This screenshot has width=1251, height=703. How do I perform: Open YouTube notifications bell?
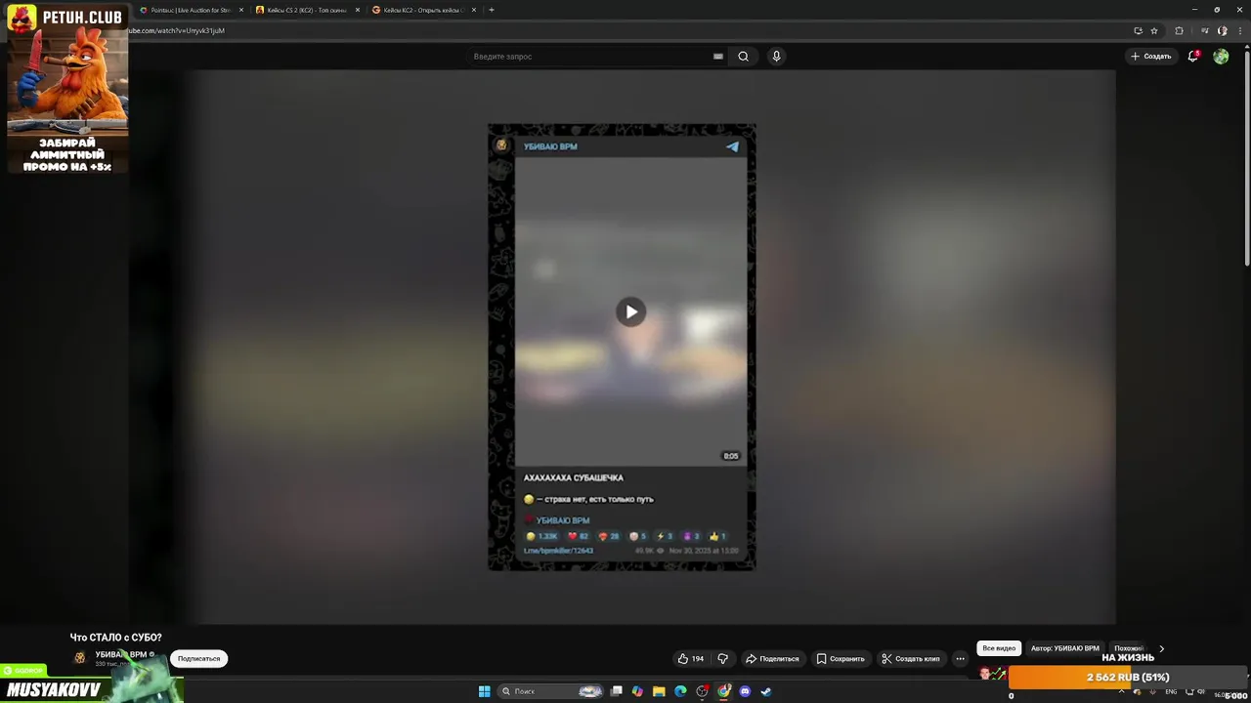click(1193, 57)
